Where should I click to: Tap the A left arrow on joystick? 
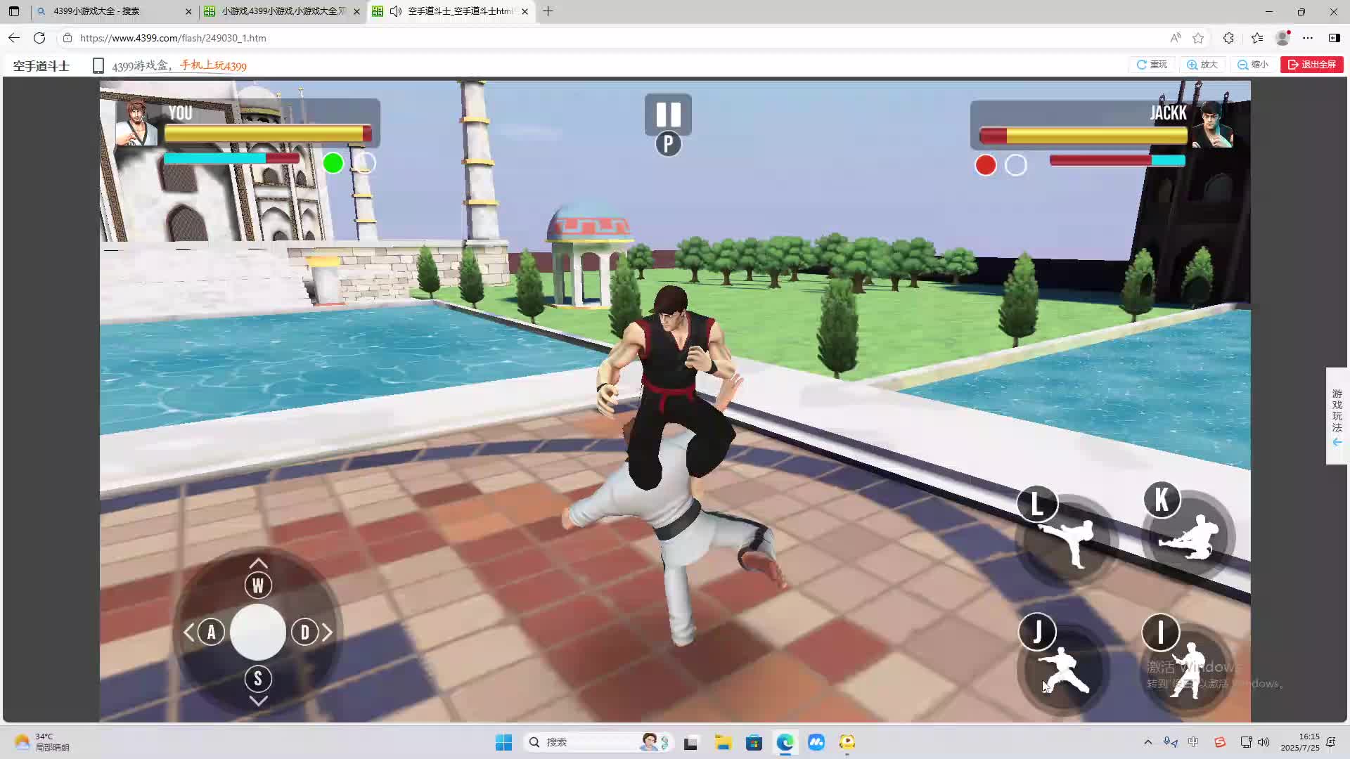point(211,632)
